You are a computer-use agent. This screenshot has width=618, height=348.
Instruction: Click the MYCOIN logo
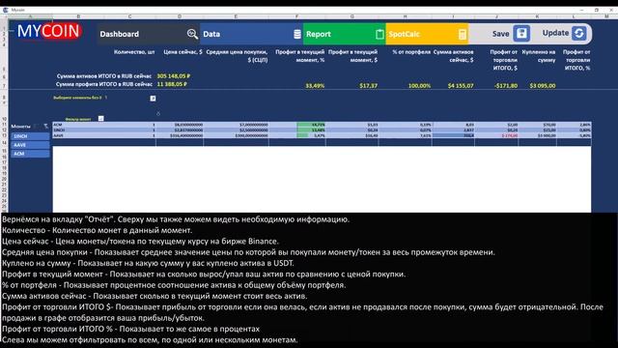(49, 31)
